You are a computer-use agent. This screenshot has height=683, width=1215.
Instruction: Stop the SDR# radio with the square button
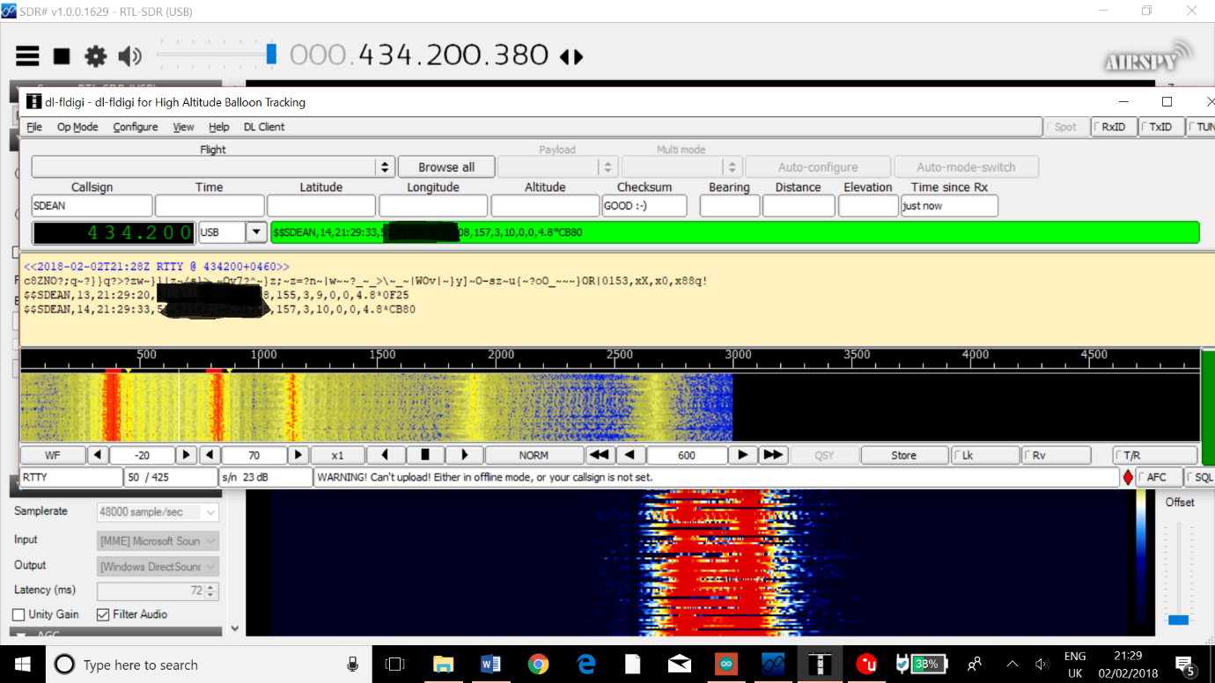pyautogui.click(x=62, y=56)
